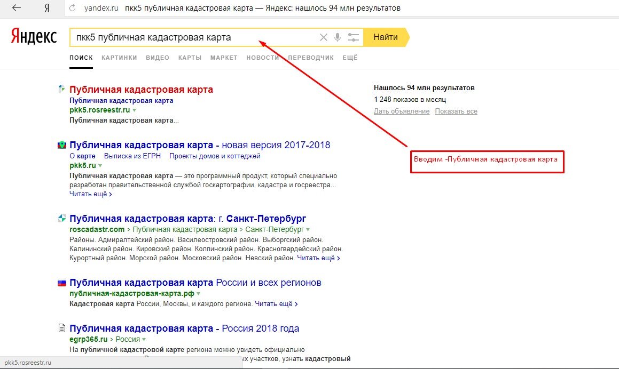The height and width of the screenshot is (369, 619).
Task: Expand dropdown arrow next to pkk5.ru
Action: [100, 166]
